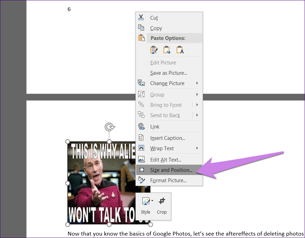Screen dimensions: 305x238
Task: Select Copy from the context menu
Action: tap(169, 28)
